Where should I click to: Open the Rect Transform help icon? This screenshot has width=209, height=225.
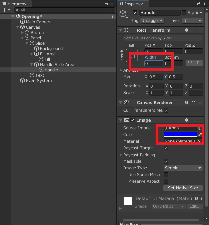[x=187, y=30]
